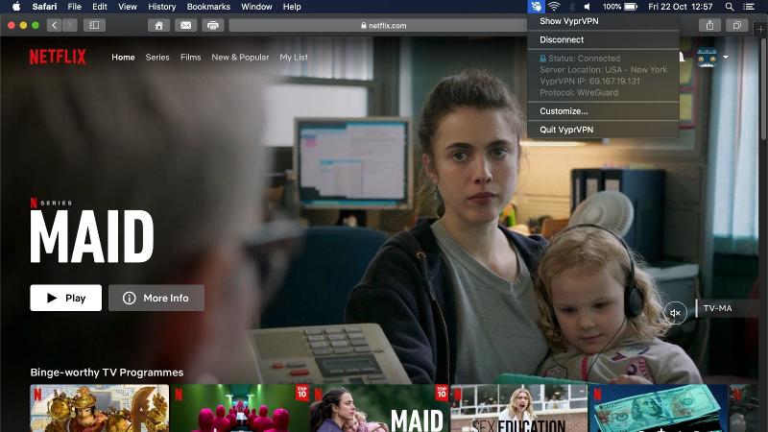This screenshot has height=432, width=768.
Task: Open the Help menu
Action: pyautogui.click(x=292, y=7)
